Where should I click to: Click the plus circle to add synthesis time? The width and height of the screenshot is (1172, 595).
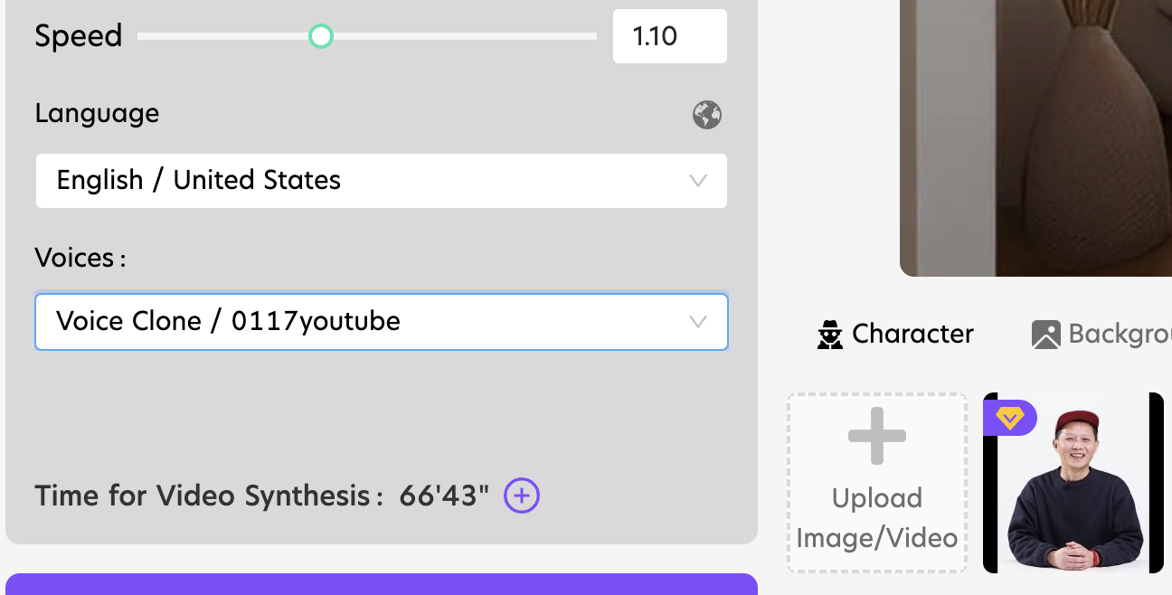click(522, 496)
